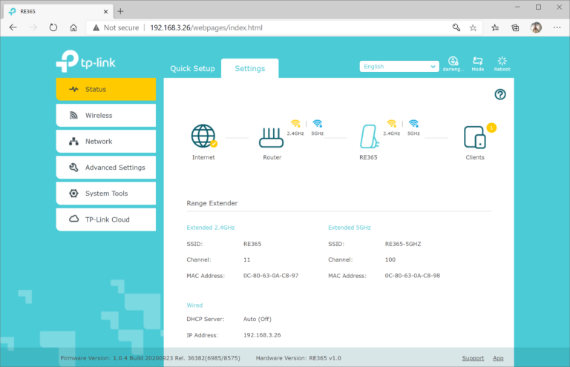The image size is (570, 367).
Task: Click the Range Extender heading
Action: pos(212,203)
